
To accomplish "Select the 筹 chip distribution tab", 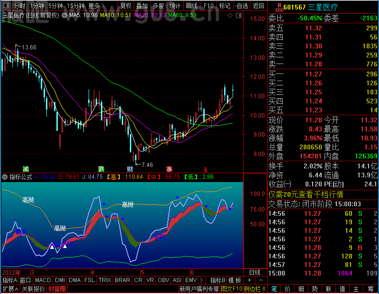I will tap(371, 289).
